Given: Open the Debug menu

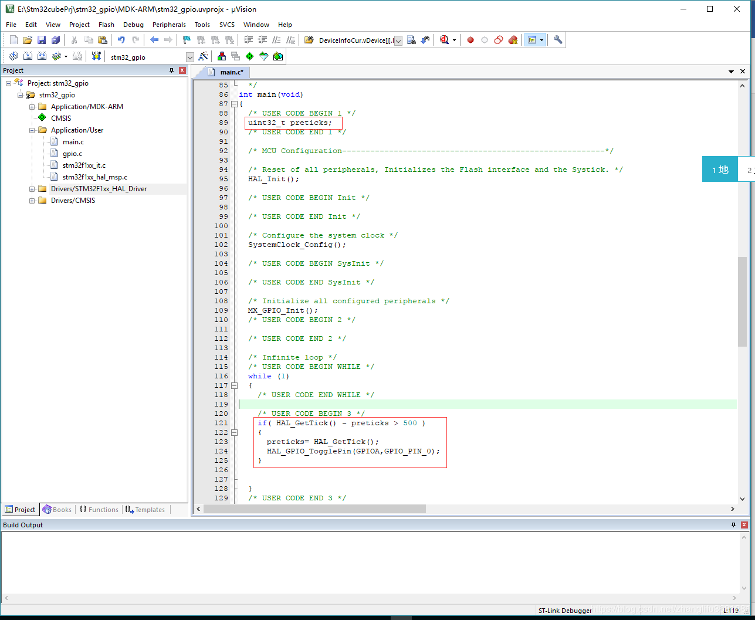Looking at the screenshot, I should (133, 25).
